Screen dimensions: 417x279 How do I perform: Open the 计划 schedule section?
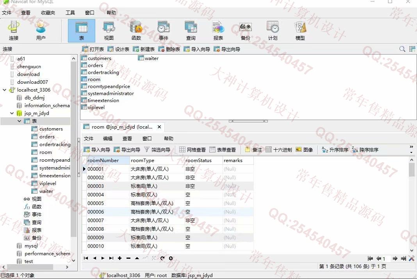click(x=273, y=30)
